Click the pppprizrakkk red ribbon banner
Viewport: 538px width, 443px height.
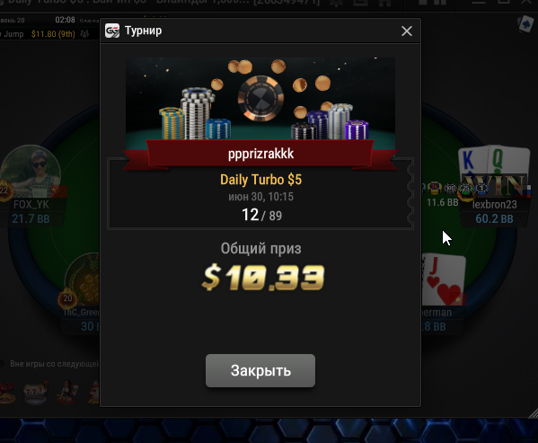click(260, 154)
